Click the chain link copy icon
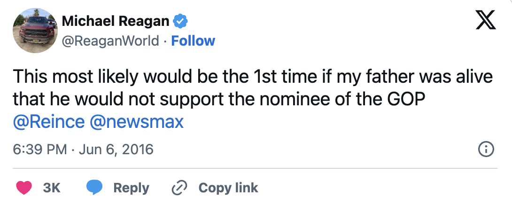This screenshot has height=205, width=512. [179, 188]
